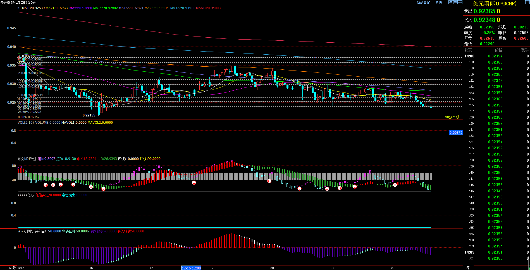Image resolution: width=530 pixels, height=270 pixels.
Task: Click the highlighted 12-16 12:00 time marker
Action: 191,268
